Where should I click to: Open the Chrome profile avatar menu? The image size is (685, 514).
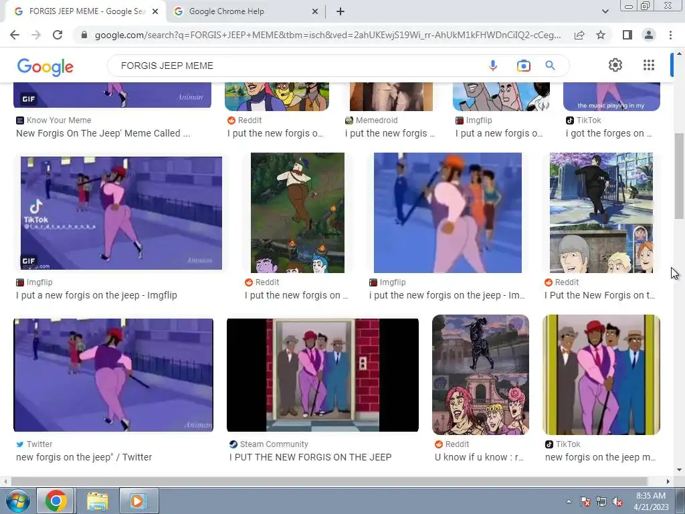pos(649,35)
